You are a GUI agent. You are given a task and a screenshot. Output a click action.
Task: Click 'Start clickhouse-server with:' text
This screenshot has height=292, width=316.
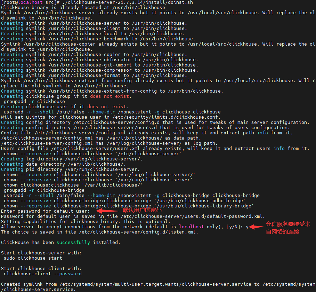41,253
